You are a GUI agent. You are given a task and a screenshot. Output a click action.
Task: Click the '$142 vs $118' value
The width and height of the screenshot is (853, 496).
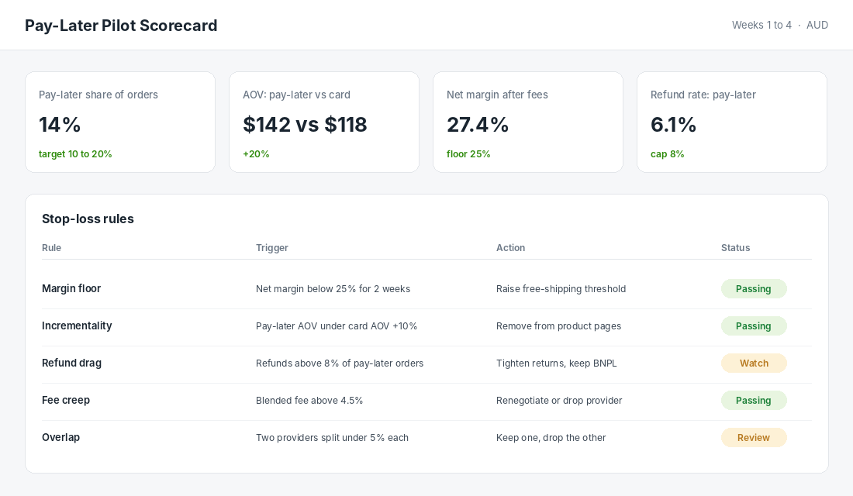point(305,125)
